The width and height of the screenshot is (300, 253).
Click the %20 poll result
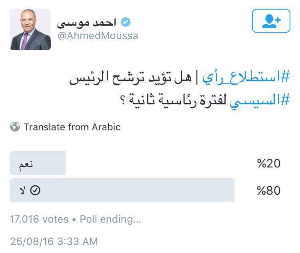268,163
